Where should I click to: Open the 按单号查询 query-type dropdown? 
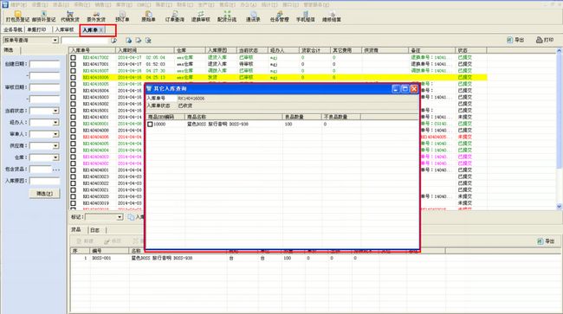[x=55, y=40]
